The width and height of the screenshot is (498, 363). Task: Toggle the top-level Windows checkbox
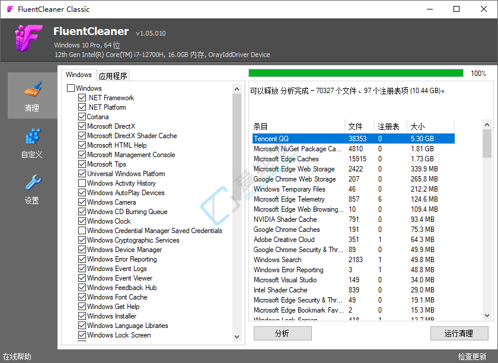pyautogui.click(x=71, y=88)
